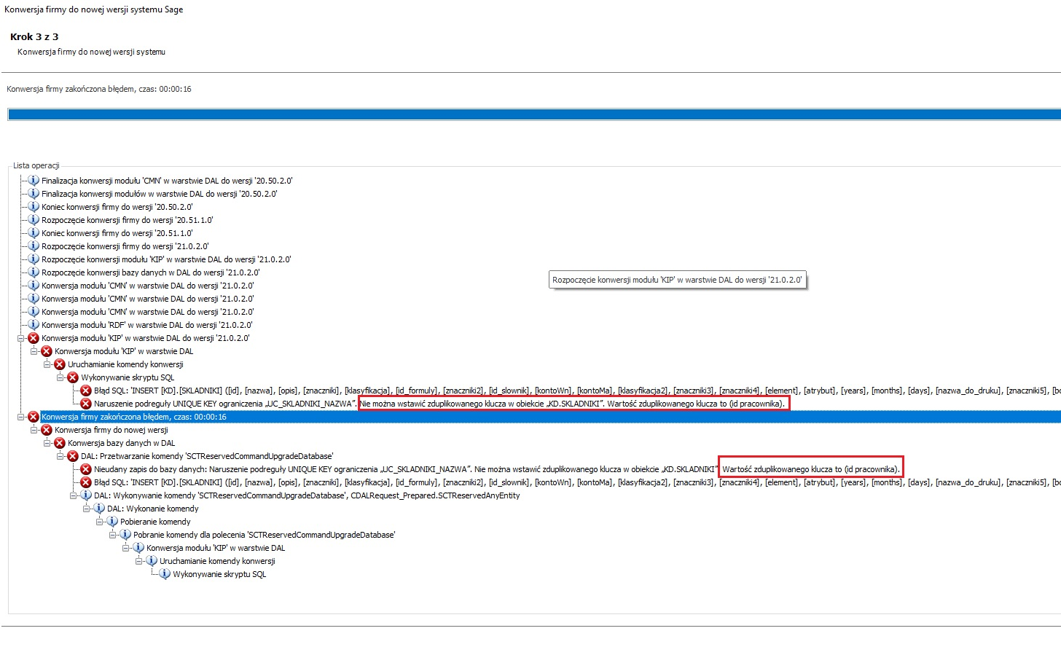Click info icon of Koniec konwersji firmy '20.50.2.0'

(x=34, y=207)
